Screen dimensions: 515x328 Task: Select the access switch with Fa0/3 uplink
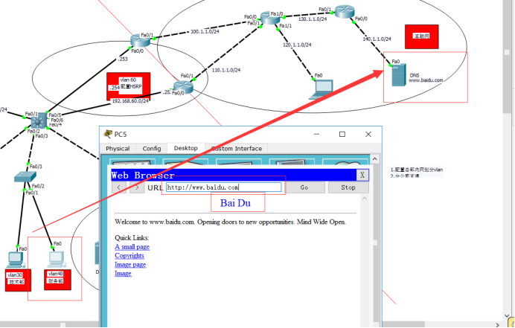point(25,177)
